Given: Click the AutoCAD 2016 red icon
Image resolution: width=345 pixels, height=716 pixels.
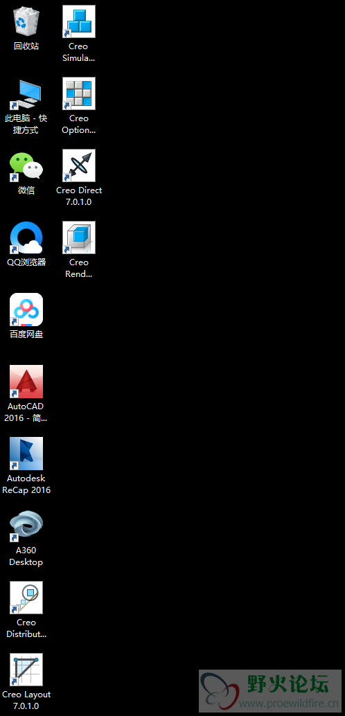Looking at the screenshot, I should [26, 382].
